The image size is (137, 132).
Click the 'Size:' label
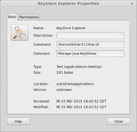click(37, 73)
